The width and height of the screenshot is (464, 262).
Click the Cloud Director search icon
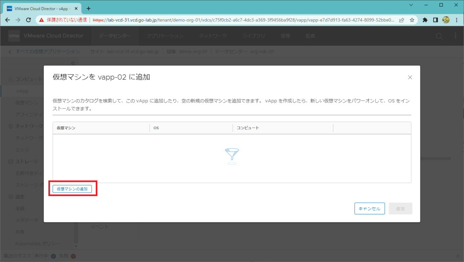pyautogui.click(x=439, y=36)
